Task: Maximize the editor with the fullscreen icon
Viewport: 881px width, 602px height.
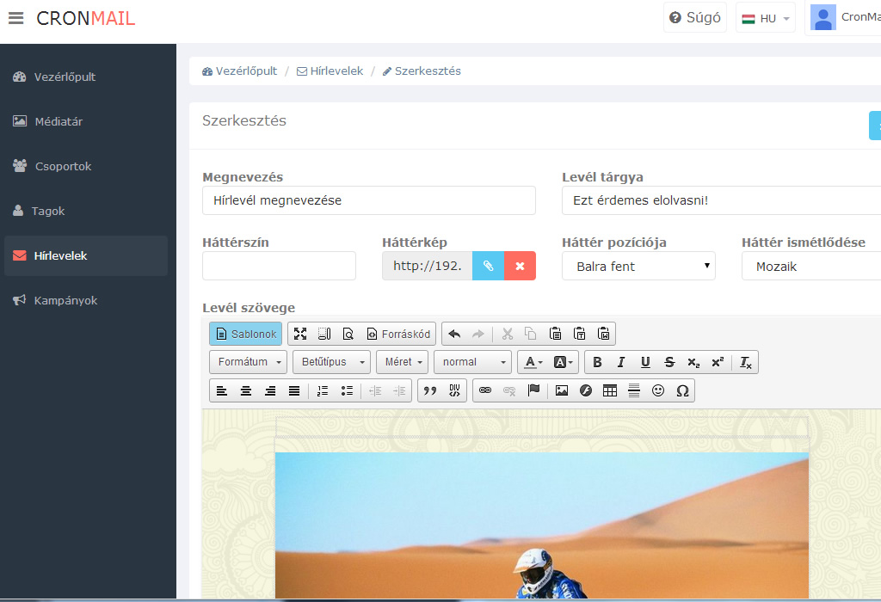Action: coord(300,335)
